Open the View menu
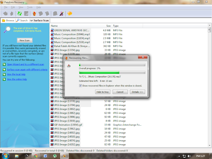 pyautogui.click(x=21, y=7)
